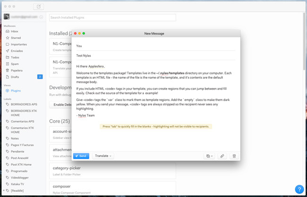Select the Videoblogger label
Viewport: 307px width, 197px height.
tap(19, 178)
